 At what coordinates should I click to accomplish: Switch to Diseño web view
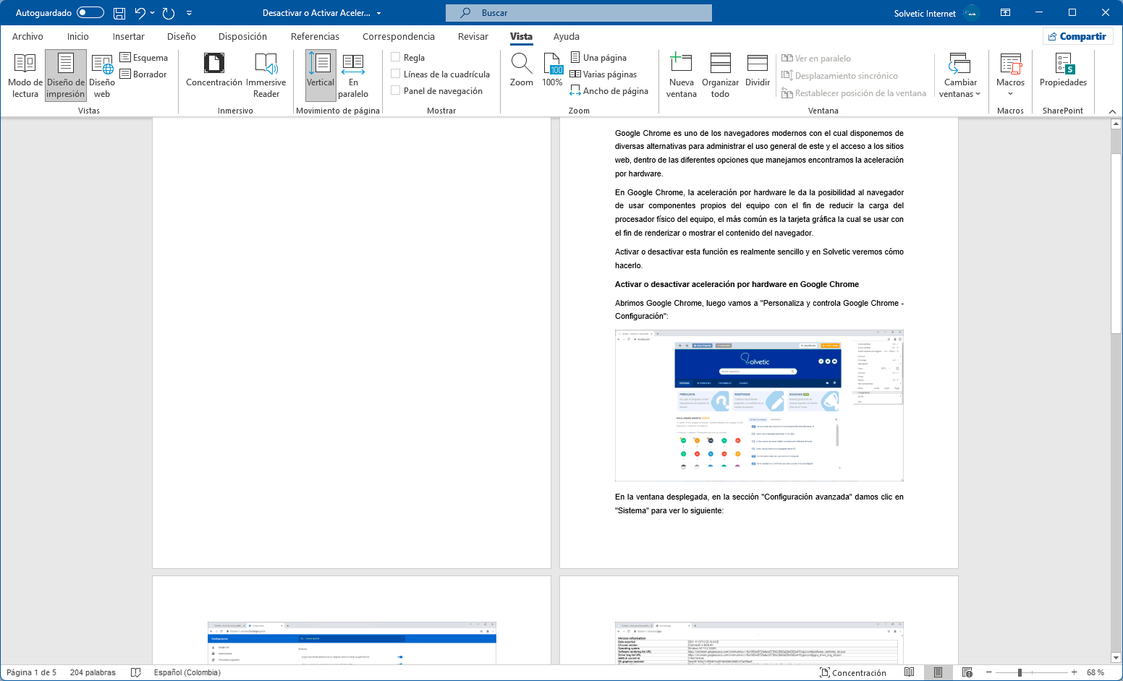click(x=102, y=75)
